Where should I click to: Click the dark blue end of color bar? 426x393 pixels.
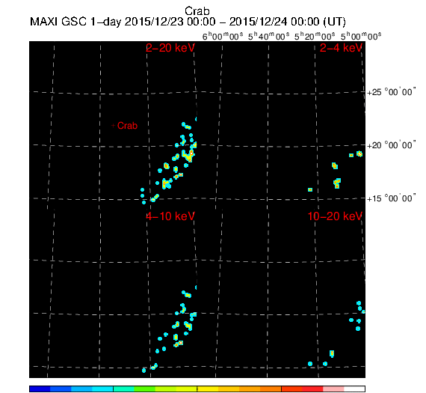40,389
